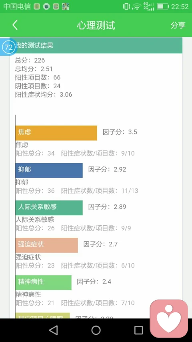Viewport: 192px width, 342px height.
Task: Tap Android home circle button
Action: pyautogui.click(x=96, y=330)
